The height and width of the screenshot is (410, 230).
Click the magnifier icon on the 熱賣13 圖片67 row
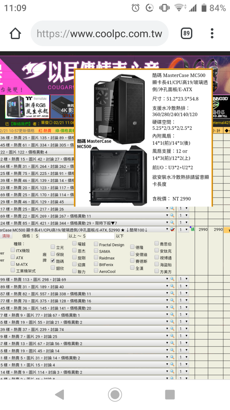(x=172, y=343)
